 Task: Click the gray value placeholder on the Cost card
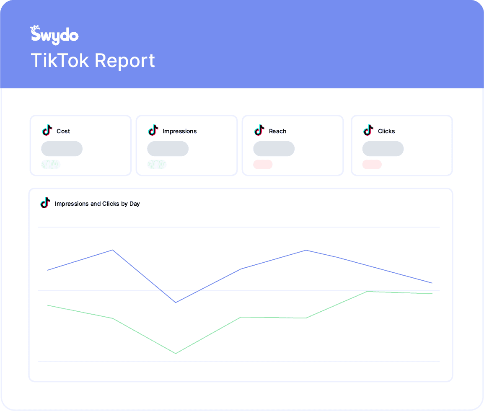[x=62, y=149]
